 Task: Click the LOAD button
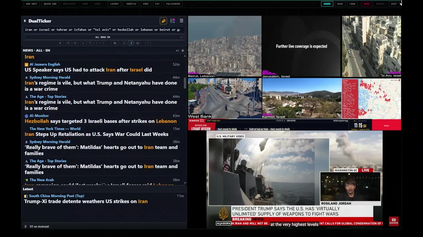click(353, 4)
